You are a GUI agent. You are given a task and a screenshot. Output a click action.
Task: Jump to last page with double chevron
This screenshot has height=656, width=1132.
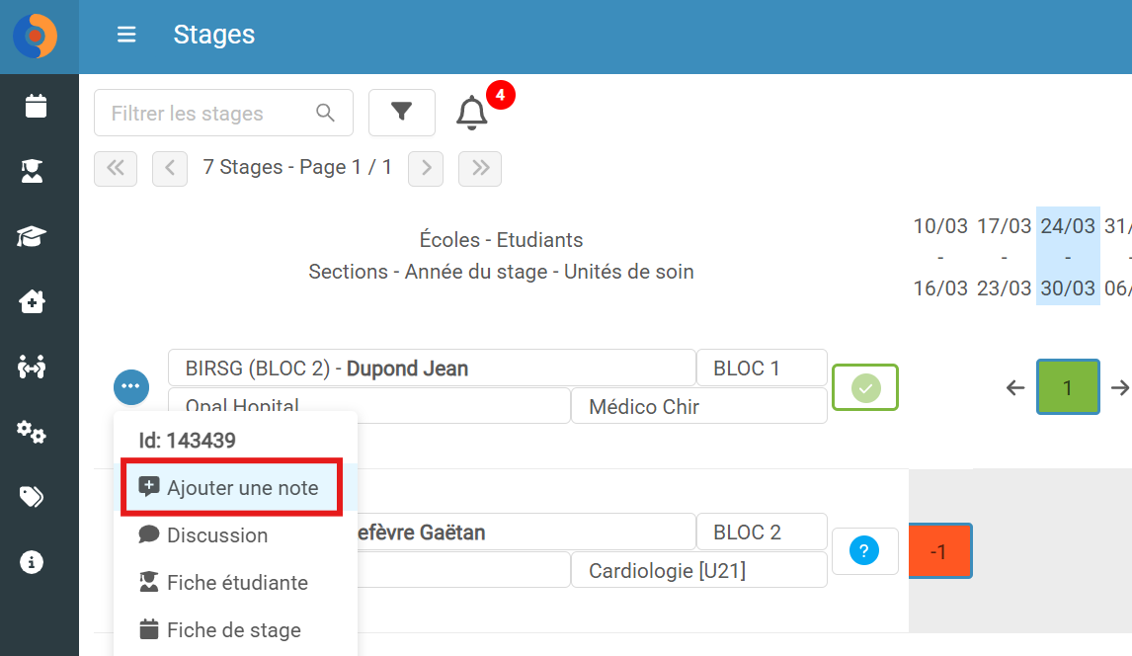click(x=480, y=168)
